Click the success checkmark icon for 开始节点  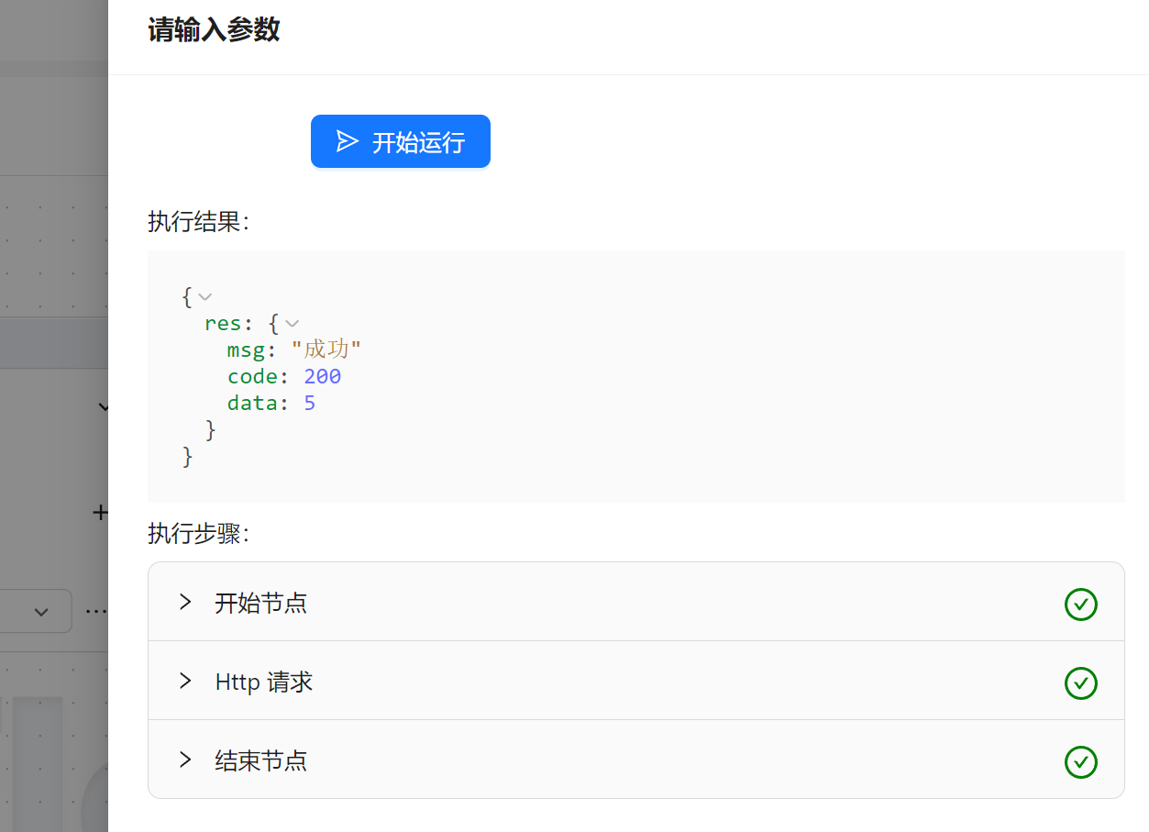pos(1080,604)
